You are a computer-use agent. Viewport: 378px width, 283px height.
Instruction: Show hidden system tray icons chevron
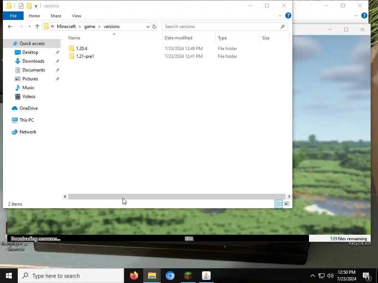[x=312, y=276]
